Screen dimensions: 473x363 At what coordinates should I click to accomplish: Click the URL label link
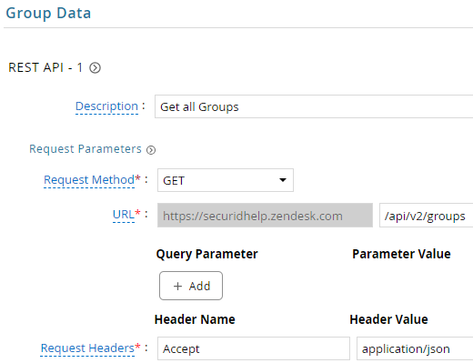tap(124, 214)
